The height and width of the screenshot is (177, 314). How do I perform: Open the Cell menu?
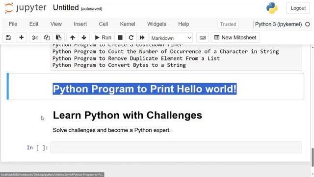click(x=104, y=24)
